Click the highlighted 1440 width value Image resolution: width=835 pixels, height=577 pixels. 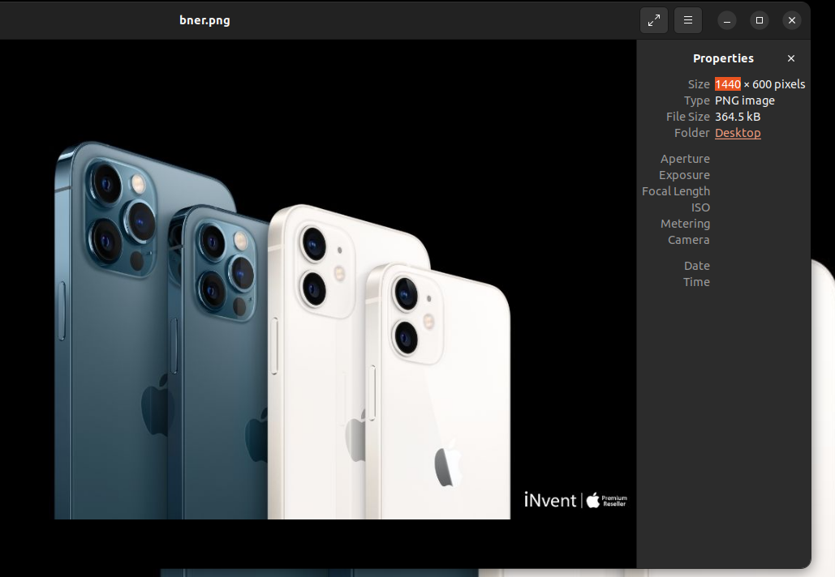[x=727, y=84]
